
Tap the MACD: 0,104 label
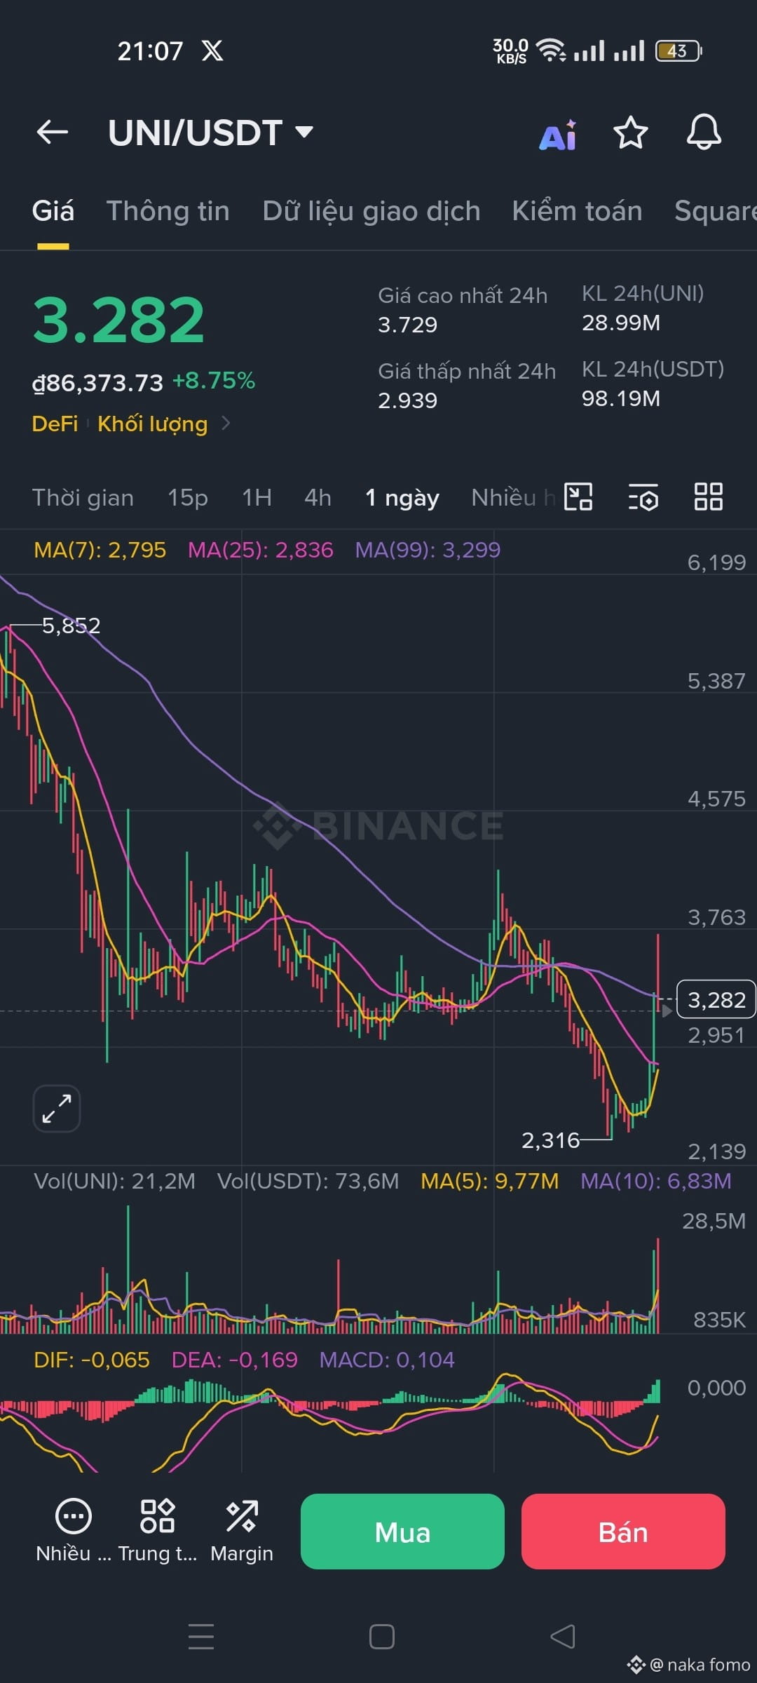point(387,1360)
